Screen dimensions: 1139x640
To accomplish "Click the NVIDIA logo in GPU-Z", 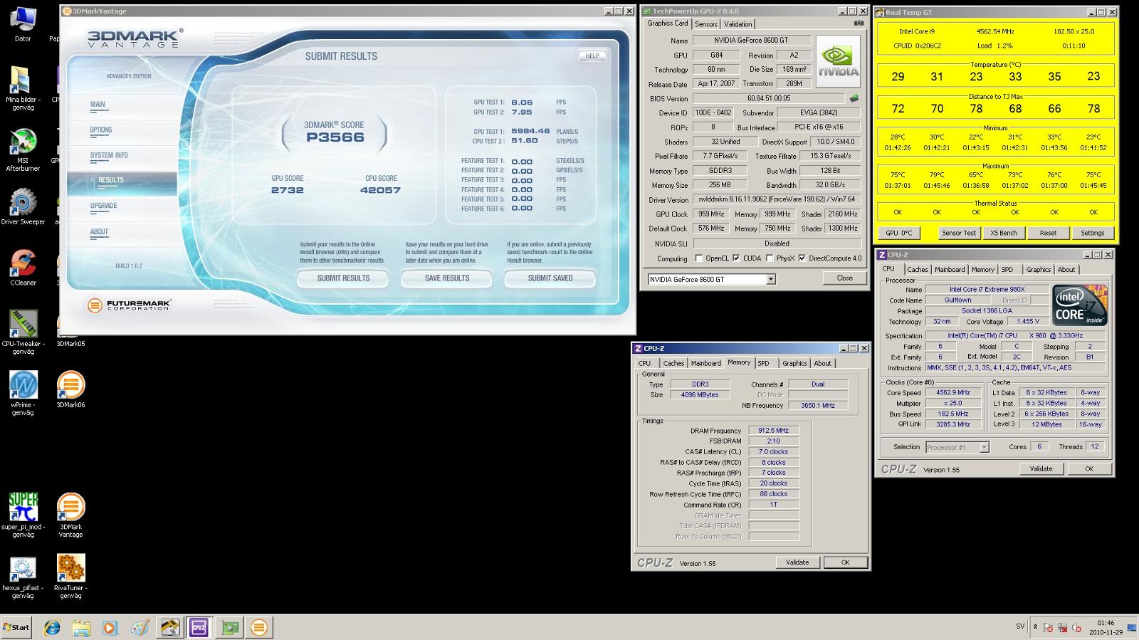I will [838, 61].
